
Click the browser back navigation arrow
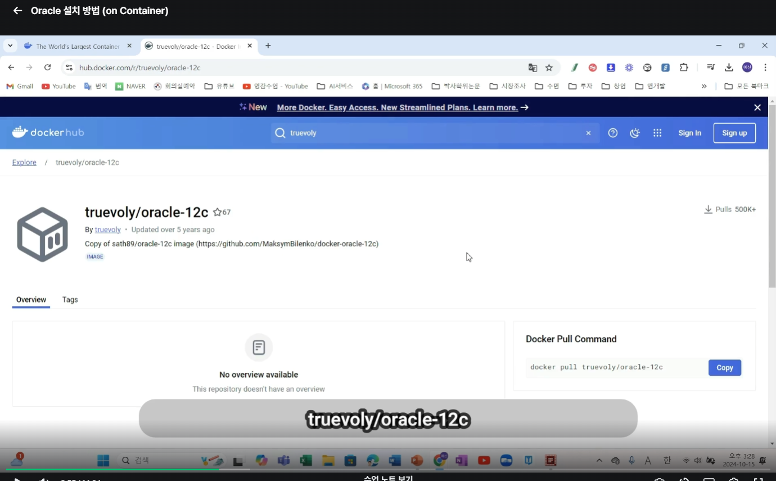tap(11, 68)
